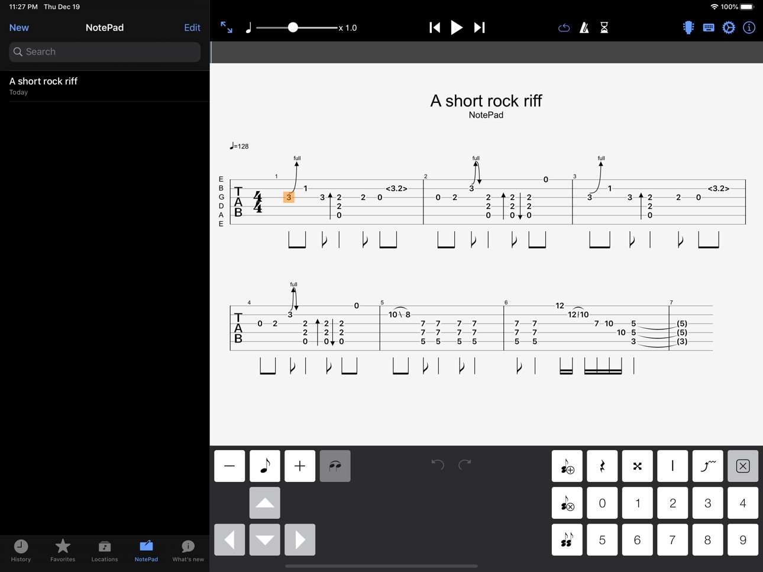Enter fret number 5
763x572 pixels.
pos(602,539)
